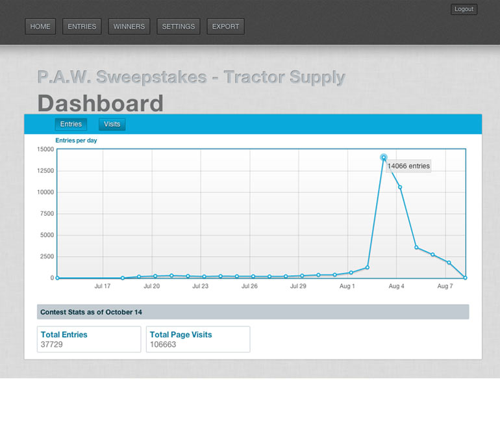500x429 pixels.
Task: Click the Contest Stats as of October 14 header
Action: tap(253, 312)
